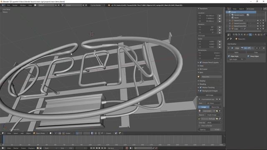The width and height of the screenshot is (267, 150).
Task: Select the Image source button
Action: 204,107
